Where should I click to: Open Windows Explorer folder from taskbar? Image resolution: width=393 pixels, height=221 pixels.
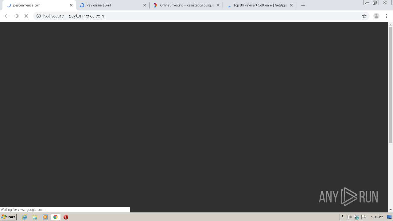click(35, 217)
